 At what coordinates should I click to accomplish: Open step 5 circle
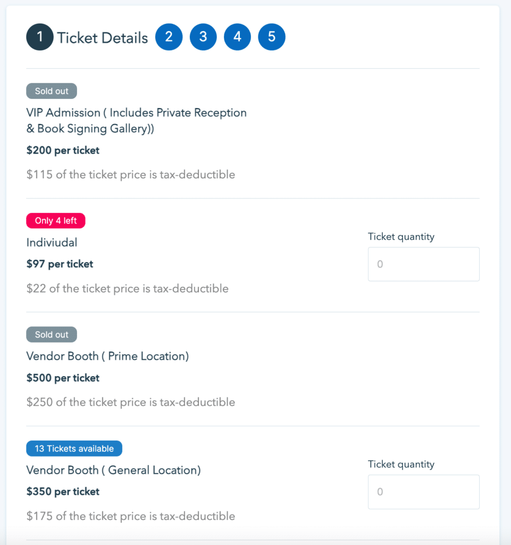click(x=272, y=37)
